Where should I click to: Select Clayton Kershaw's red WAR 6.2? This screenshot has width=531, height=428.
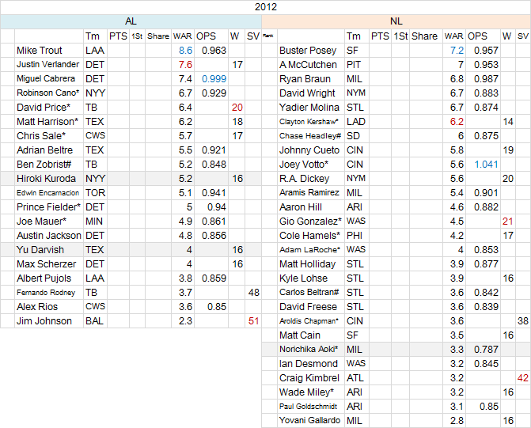454,122
